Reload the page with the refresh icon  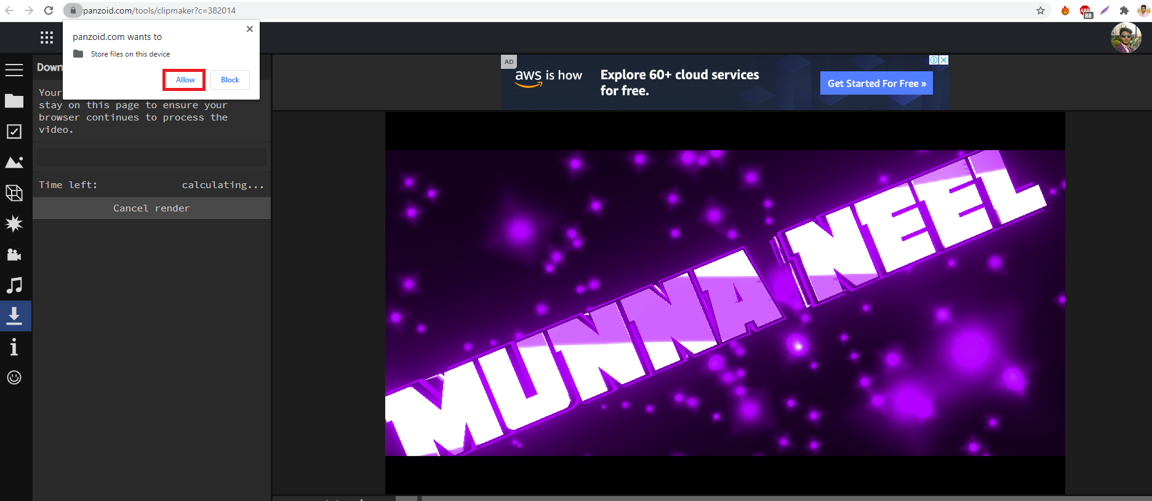pos(49,10)
